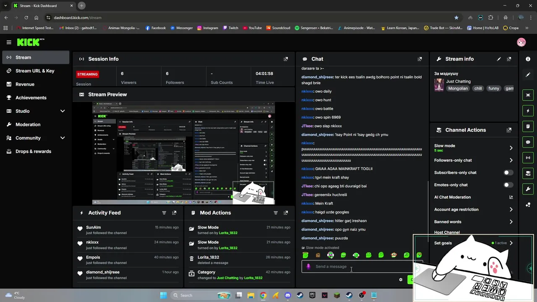Pop out the Mod Actions panel
This screenshot has height=302, width=537.
(286, 213)
